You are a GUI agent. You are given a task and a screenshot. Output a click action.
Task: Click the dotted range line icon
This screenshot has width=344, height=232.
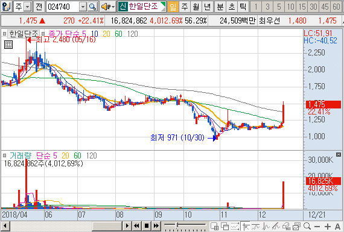(x=235, y=226)
